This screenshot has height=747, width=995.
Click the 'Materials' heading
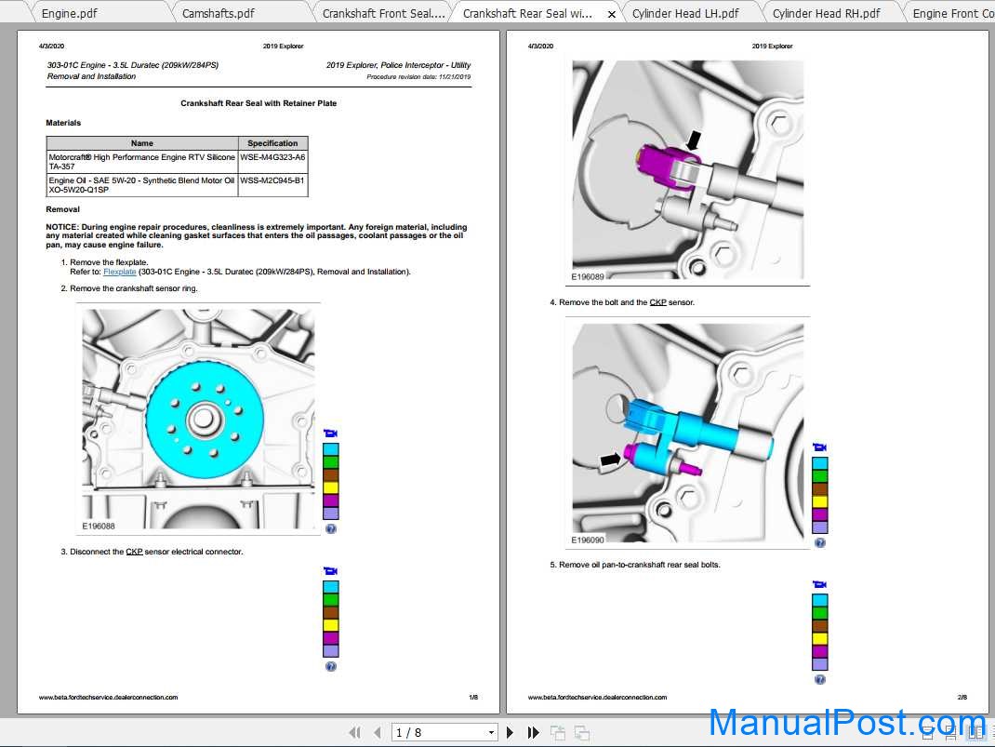coord(63,123)
